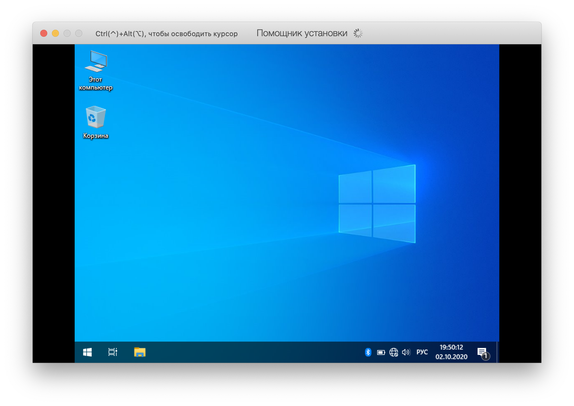Click the 'Ctrl(^)+Alt(⌥), чтобы освободить курсор' hint
Screen dimensions: 574x406
[167, 34]
